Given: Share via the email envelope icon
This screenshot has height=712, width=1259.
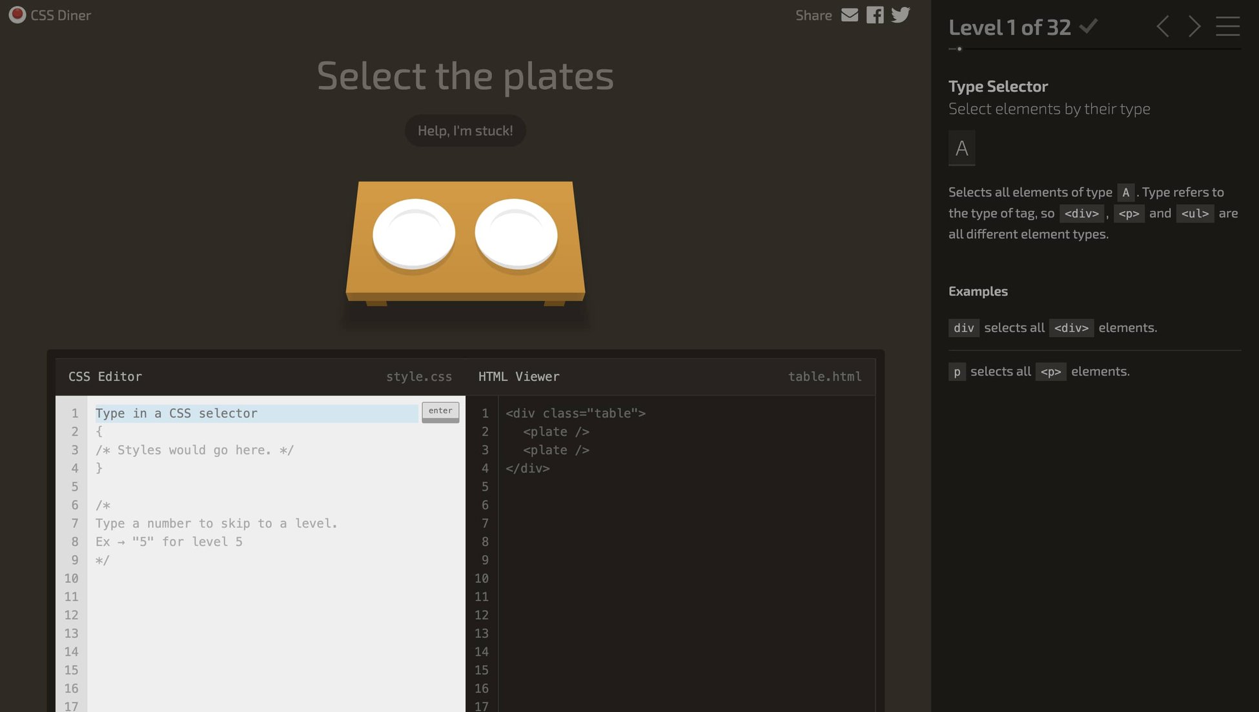Looking at the screenshot, I should click(x=850, y=15).
